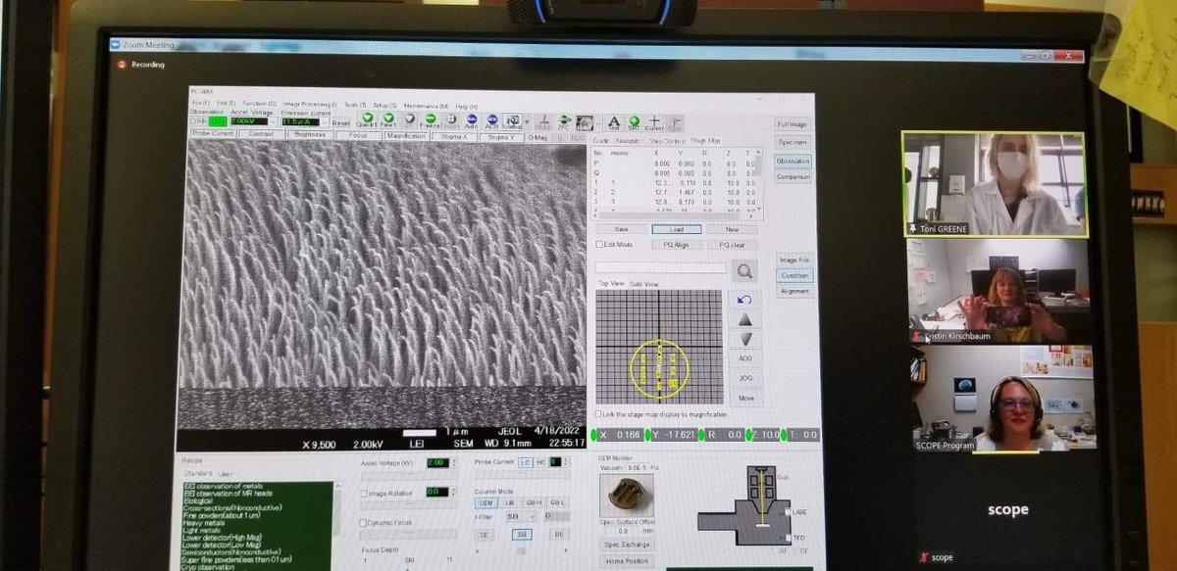
Task: Switch to the Stage Map tab
Action: (x=704, y=141)
